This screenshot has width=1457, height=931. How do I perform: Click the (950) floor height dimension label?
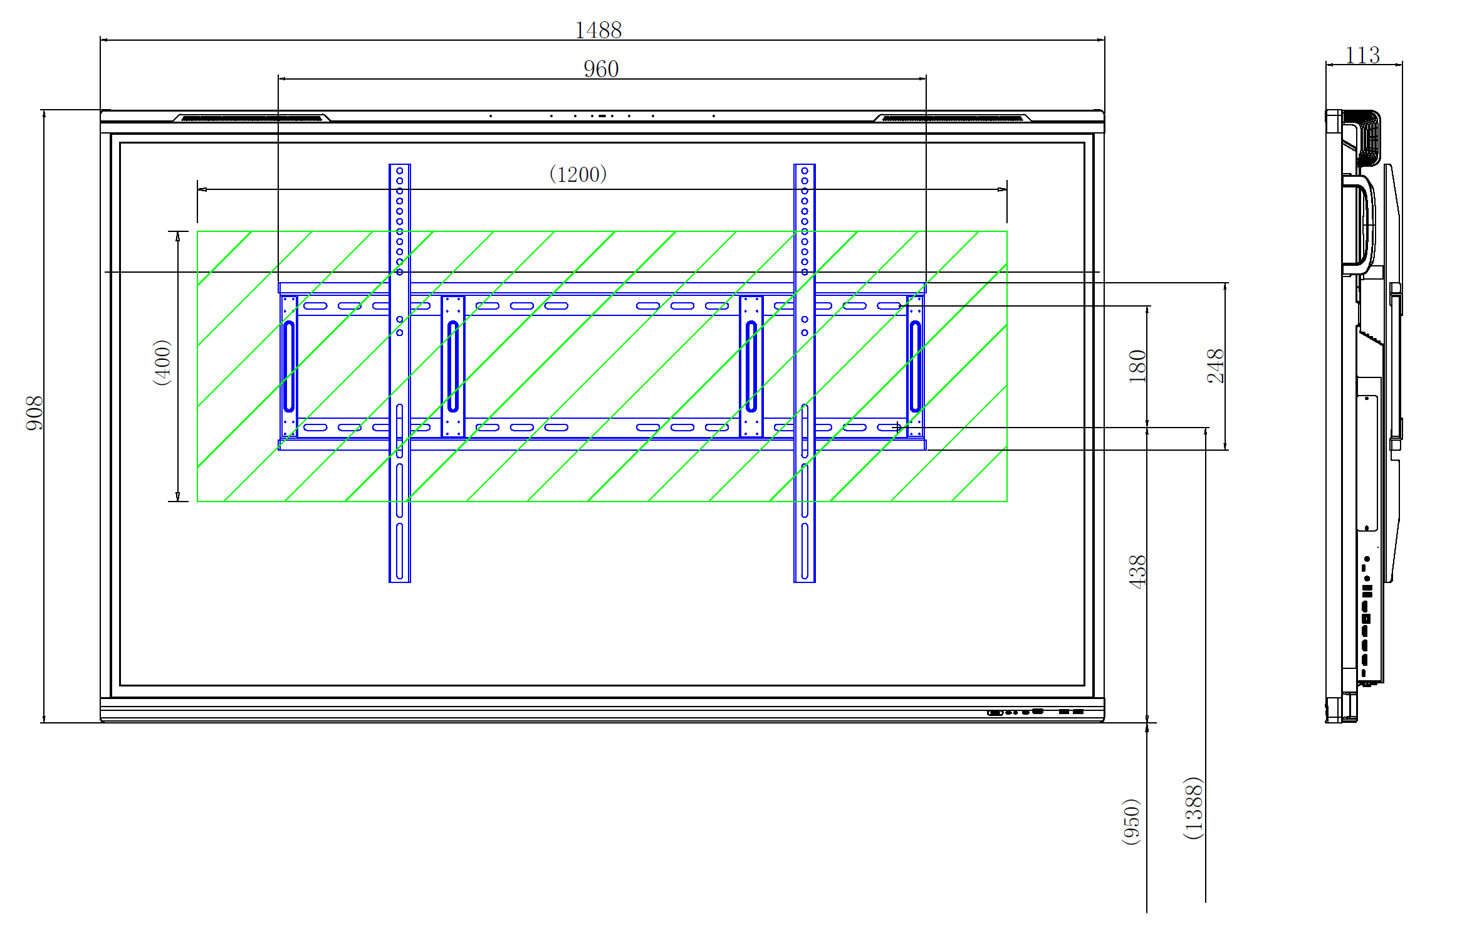[1131, 821]
